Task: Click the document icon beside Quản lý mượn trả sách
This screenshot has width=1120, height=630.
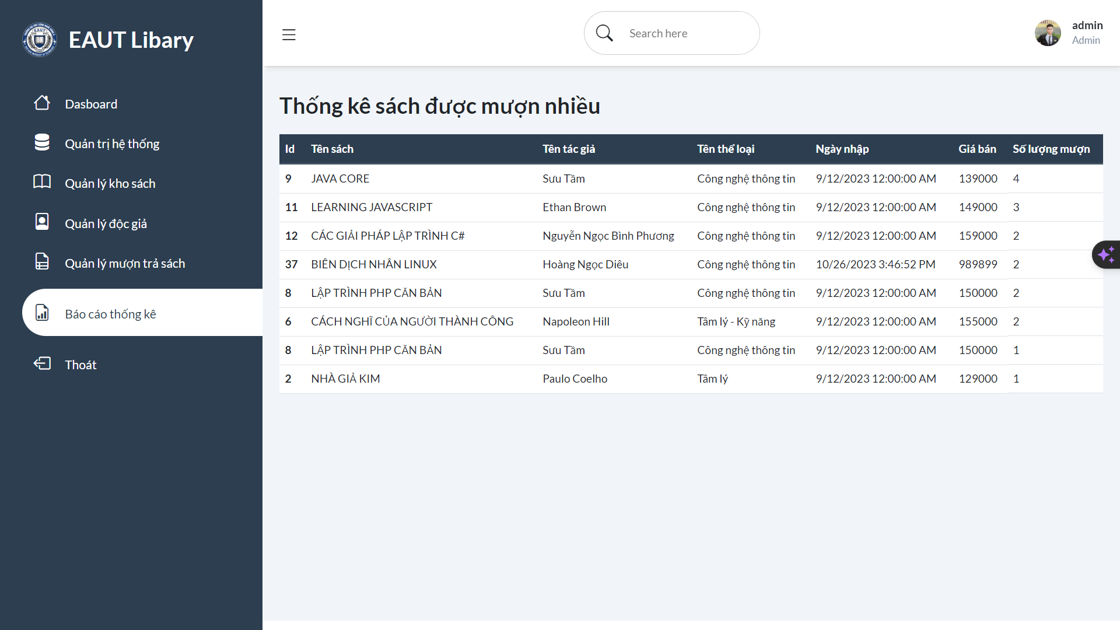Action: [41, 262]
